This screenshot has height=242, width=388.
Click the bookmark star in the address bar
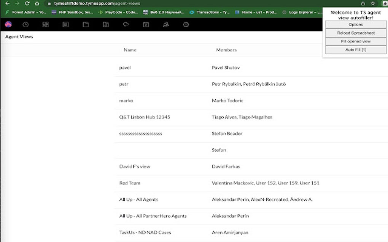[373, 3]
